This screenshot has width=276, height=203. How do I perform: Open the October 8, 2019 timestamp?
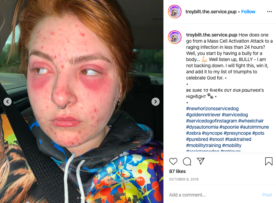tap(184, 179)
